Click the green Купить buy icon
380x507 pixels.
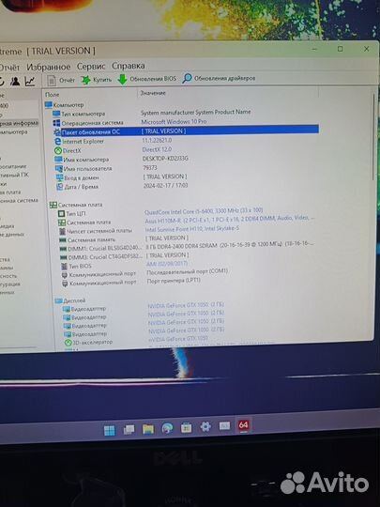[85, 80]
